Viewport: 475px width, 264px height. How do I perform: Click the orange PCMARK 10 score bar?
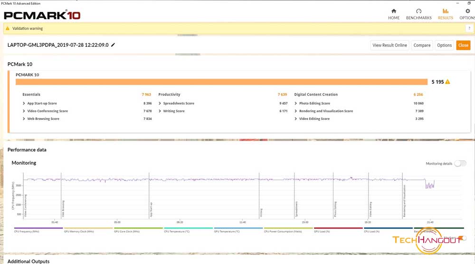pos(221,82)
